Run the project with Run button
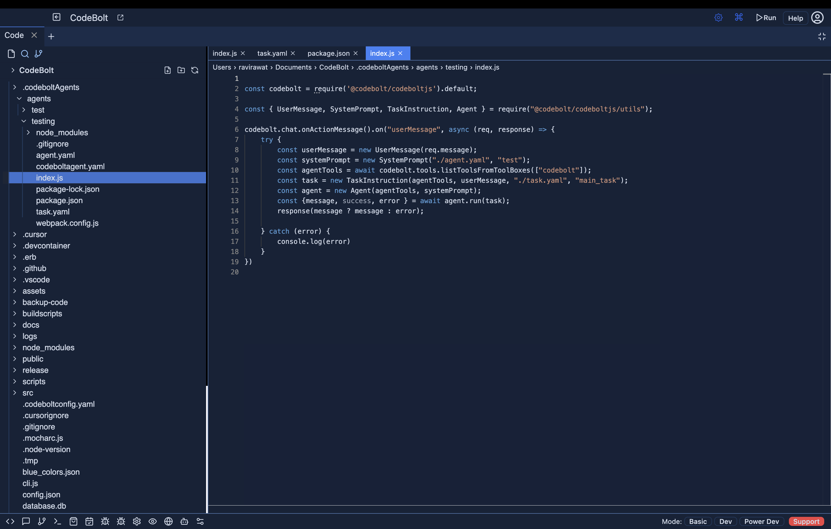Viewport: 831px width, 529px height. pos(766,18)
